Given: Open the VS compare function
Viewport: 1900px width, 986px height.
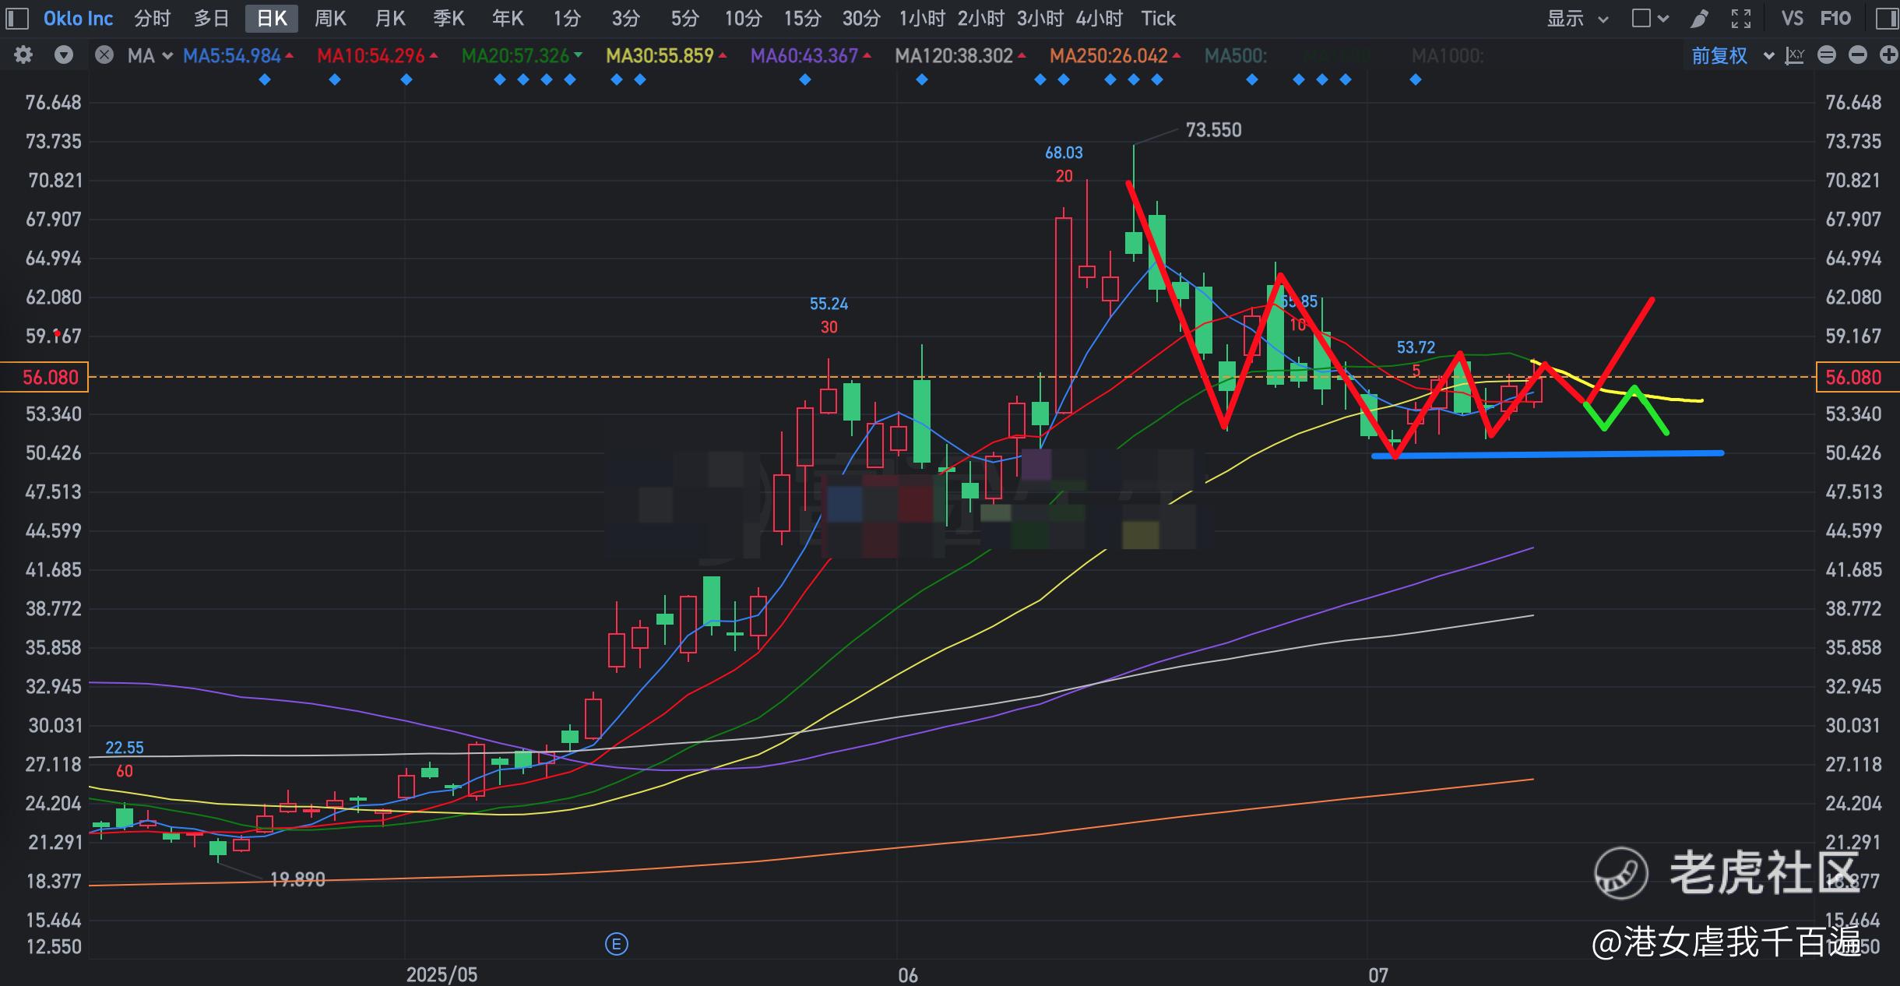Looking at the screenshot, I should click(1792, 18).
